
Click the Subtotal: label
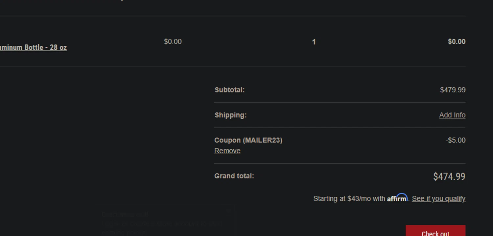[x=229, y=90]
